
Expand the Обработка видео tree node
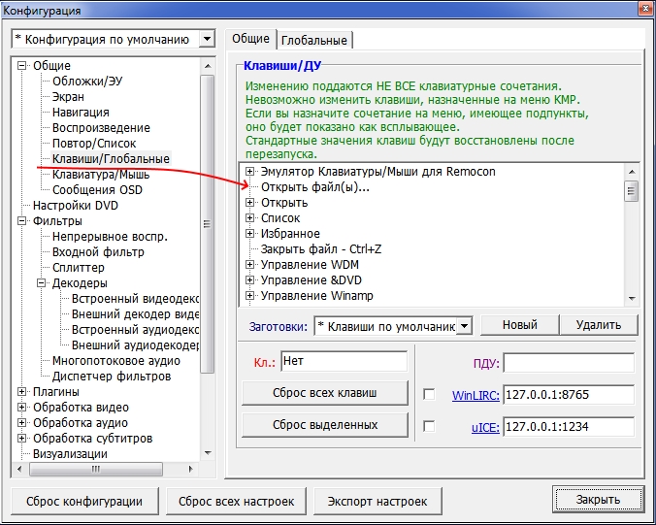22,408
